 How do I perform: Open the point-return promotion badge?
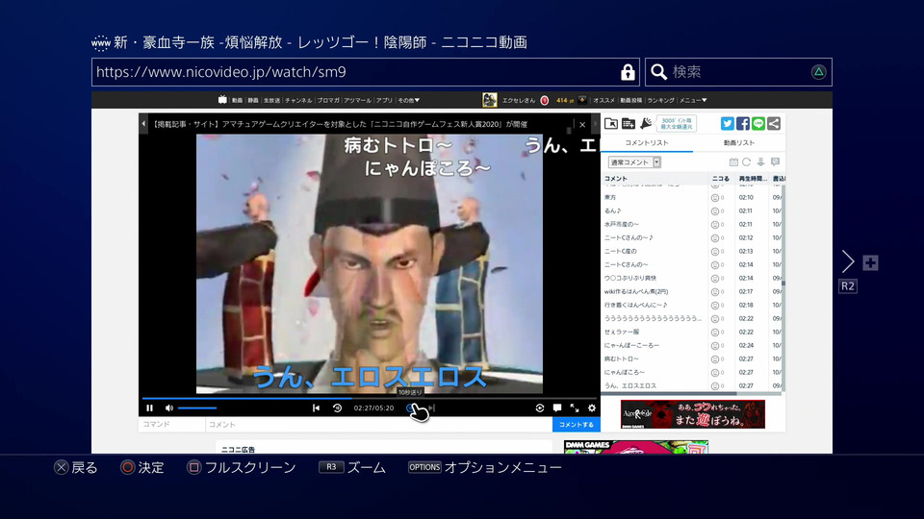click(676, 123)
